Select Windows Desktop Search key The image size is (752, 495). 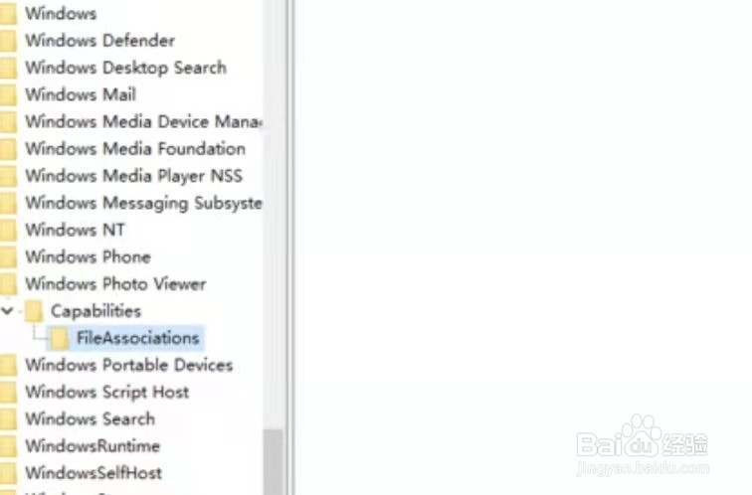[x=125, y=68]
